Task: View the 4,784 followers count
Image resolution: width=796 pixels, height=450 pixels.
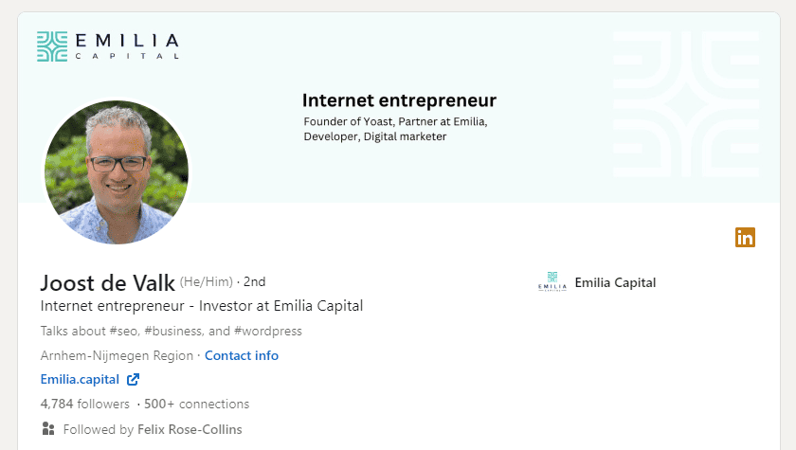Action: (x=85, y=404)
